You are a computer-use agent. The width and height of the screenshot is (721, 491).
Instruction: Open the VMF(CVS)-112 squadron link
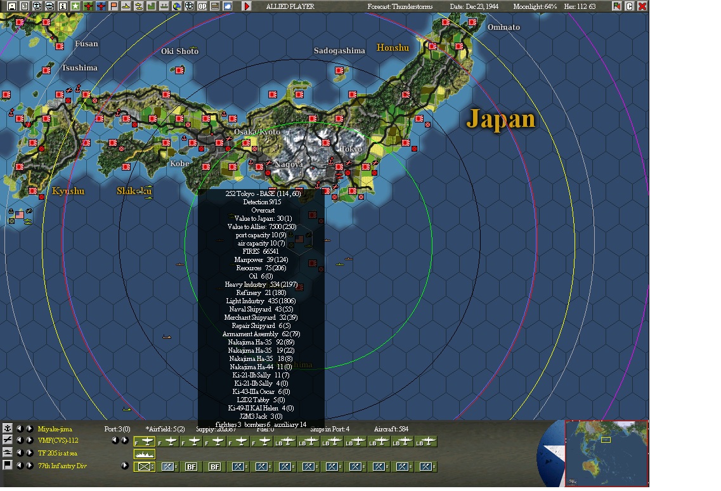pos(58,440)
